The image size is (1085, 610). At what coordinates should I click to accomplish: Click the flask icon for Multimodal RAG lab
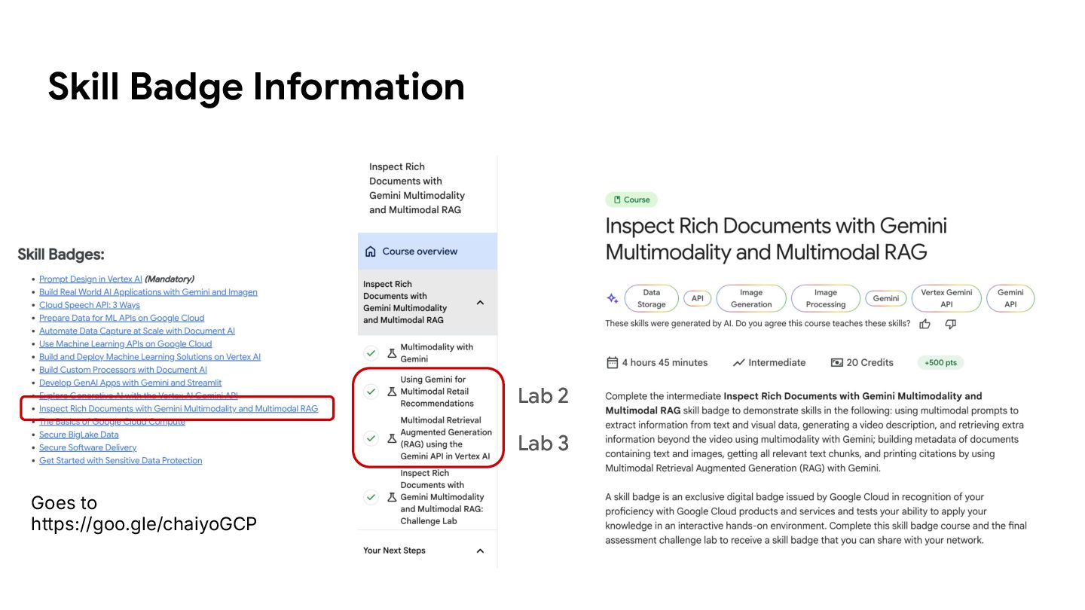point(391,438)
